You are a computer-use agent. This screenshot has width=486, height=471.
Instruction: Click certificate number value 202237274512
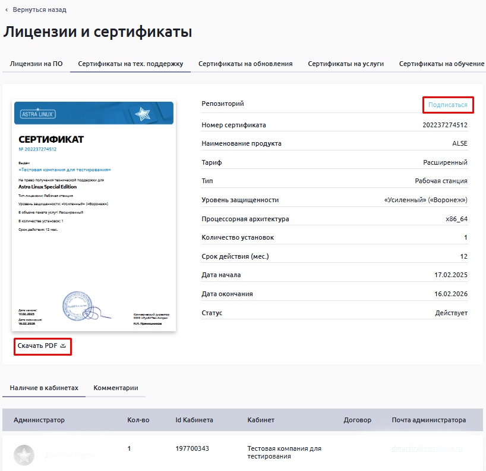click(445, 125)
